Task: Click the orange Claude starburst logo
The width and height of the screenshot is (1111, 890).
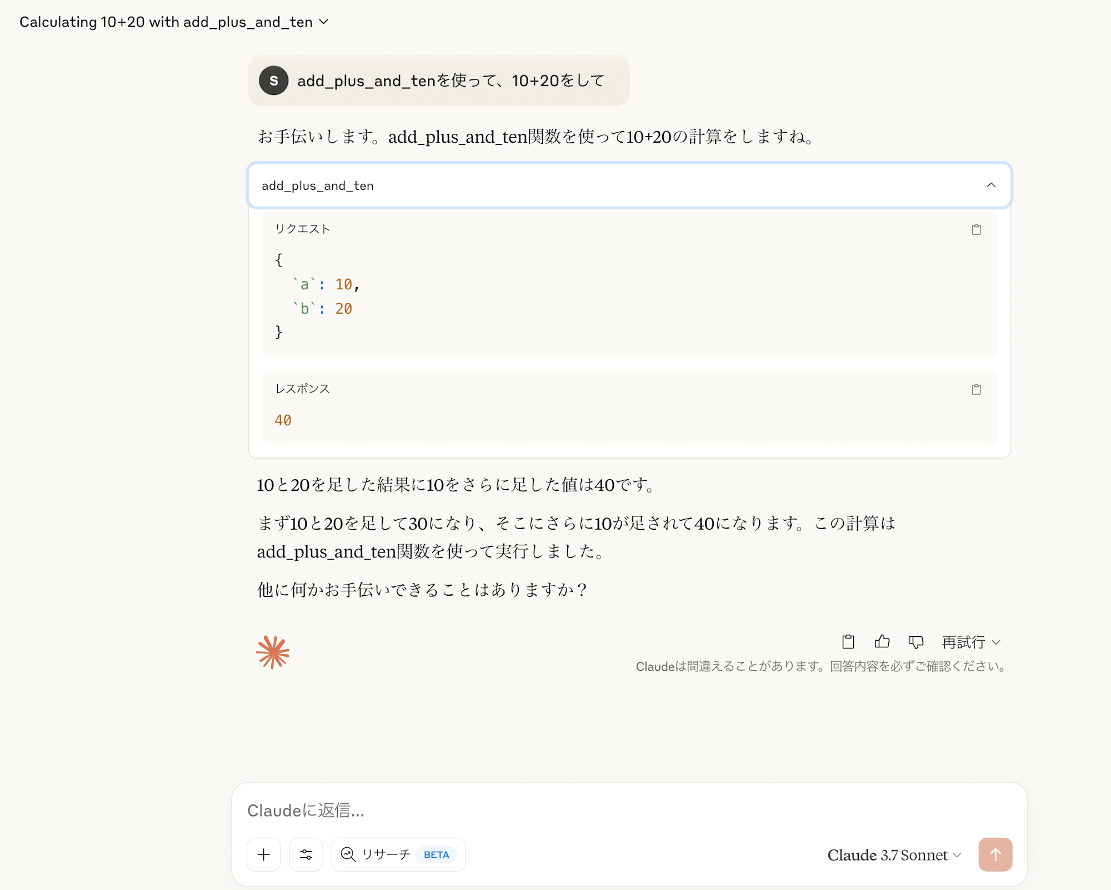Action: pos(273,652)
